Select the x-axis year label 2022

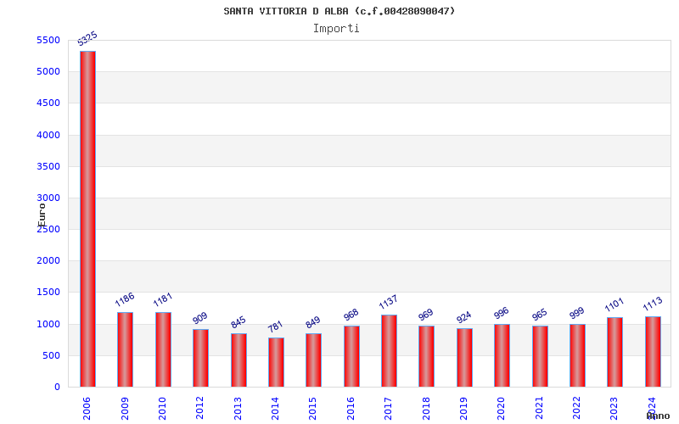[577, 409]
